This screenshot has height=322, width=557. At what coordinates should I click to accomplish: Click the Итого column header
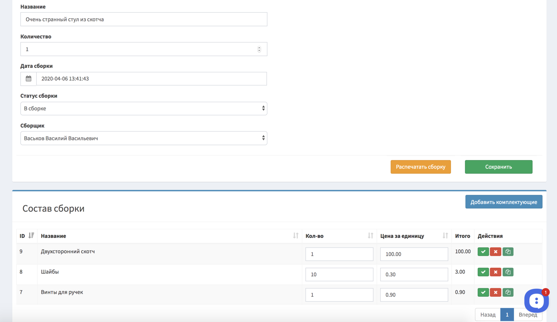point(463,236)
